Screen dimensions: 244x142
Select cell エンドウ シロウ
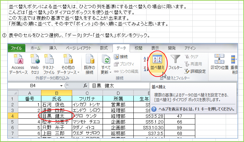(87, 110)
